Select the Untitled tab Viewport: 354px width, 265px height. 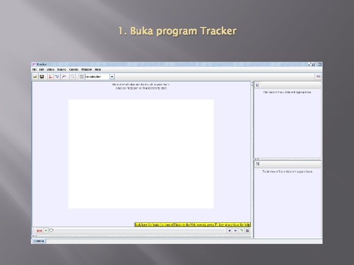click(39, 241)
